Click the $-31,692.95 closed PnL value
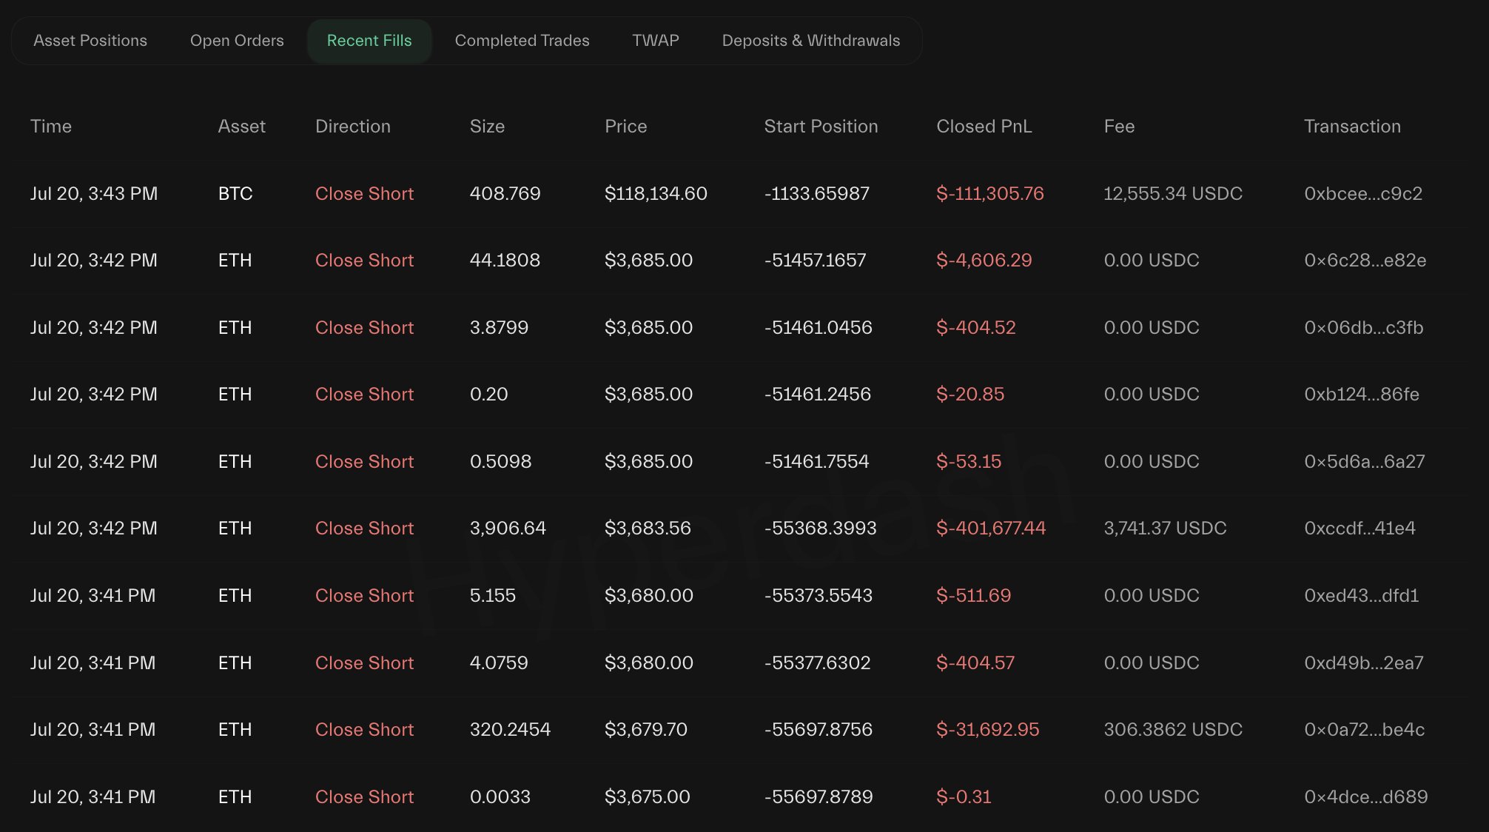 (x=988, y=730)
